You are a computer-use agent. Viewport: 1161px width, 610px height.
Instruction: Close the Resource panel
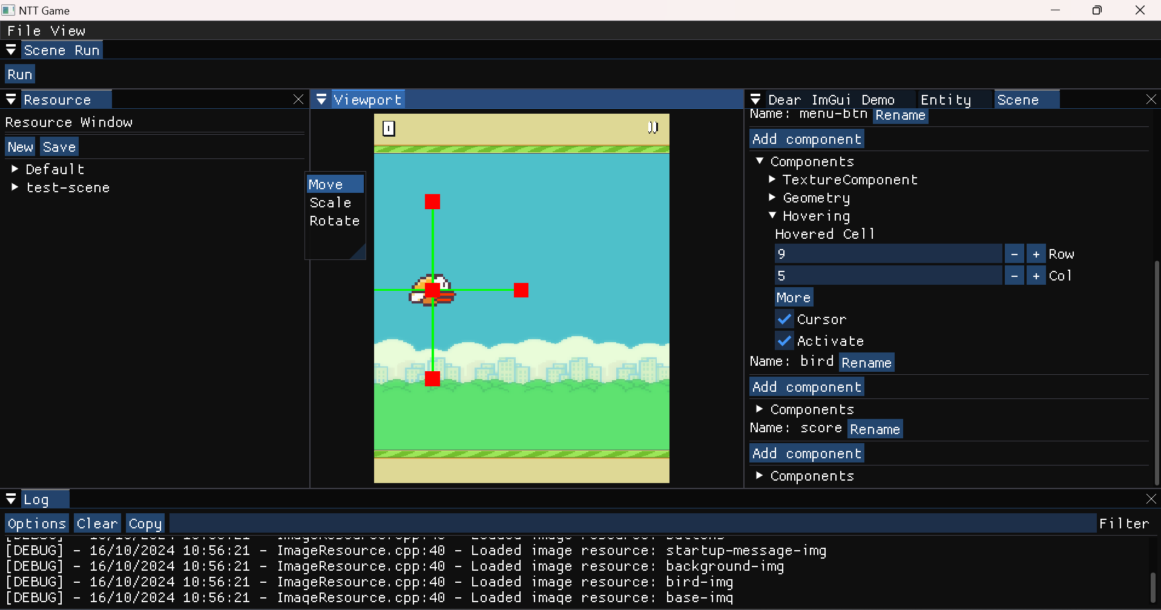(298, 100)
